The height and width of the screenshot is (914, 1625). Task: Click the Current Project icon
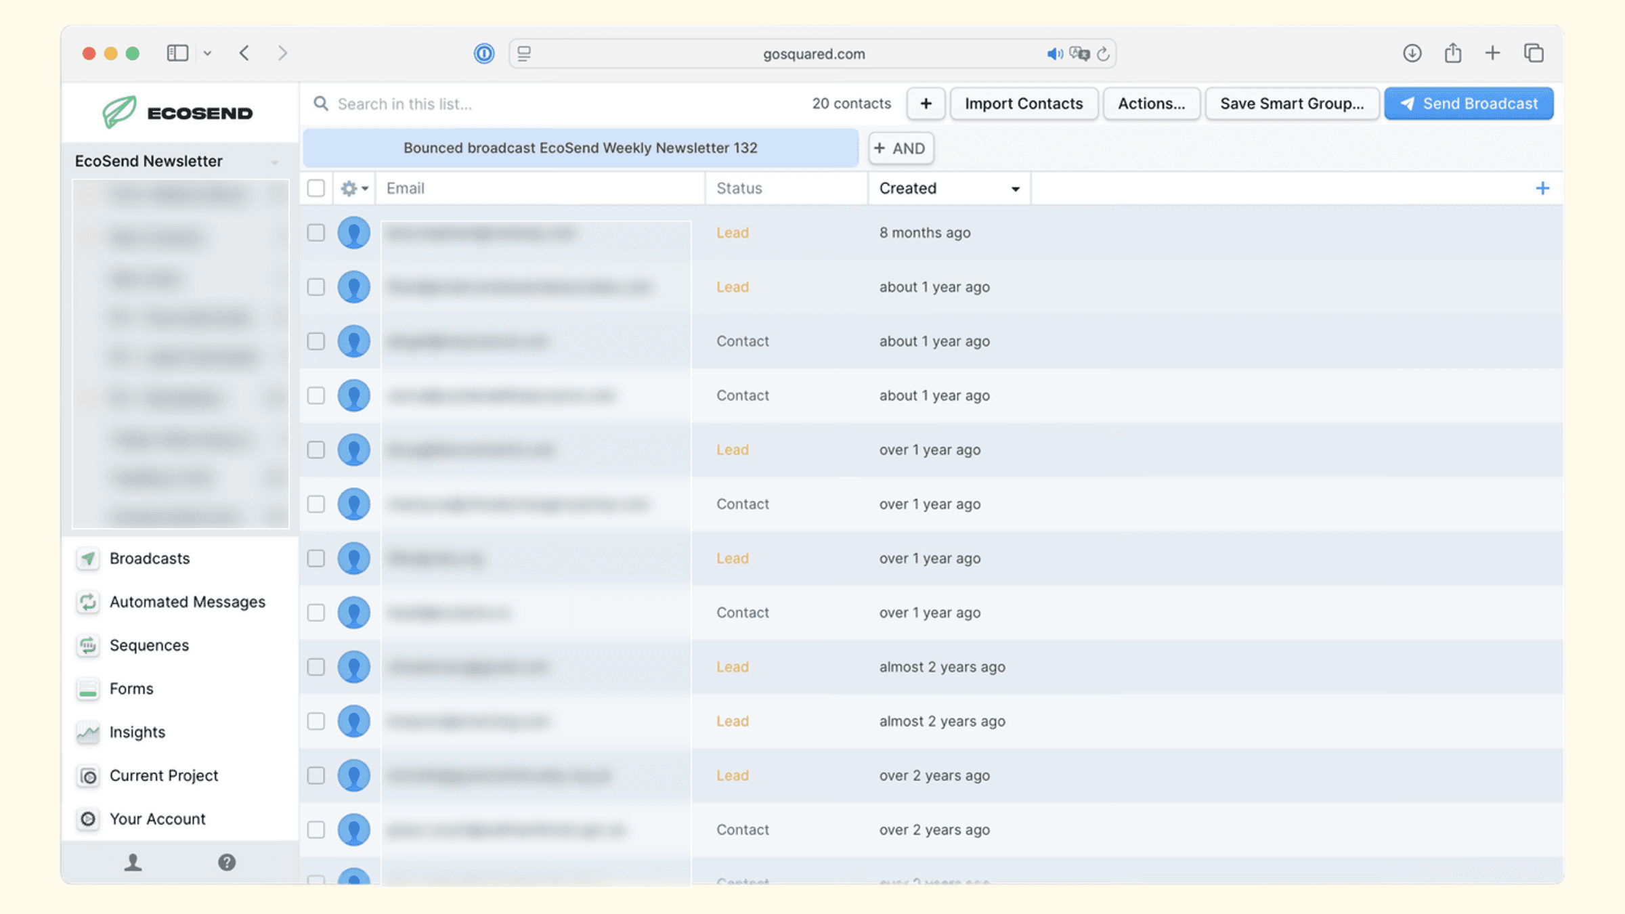88,775
